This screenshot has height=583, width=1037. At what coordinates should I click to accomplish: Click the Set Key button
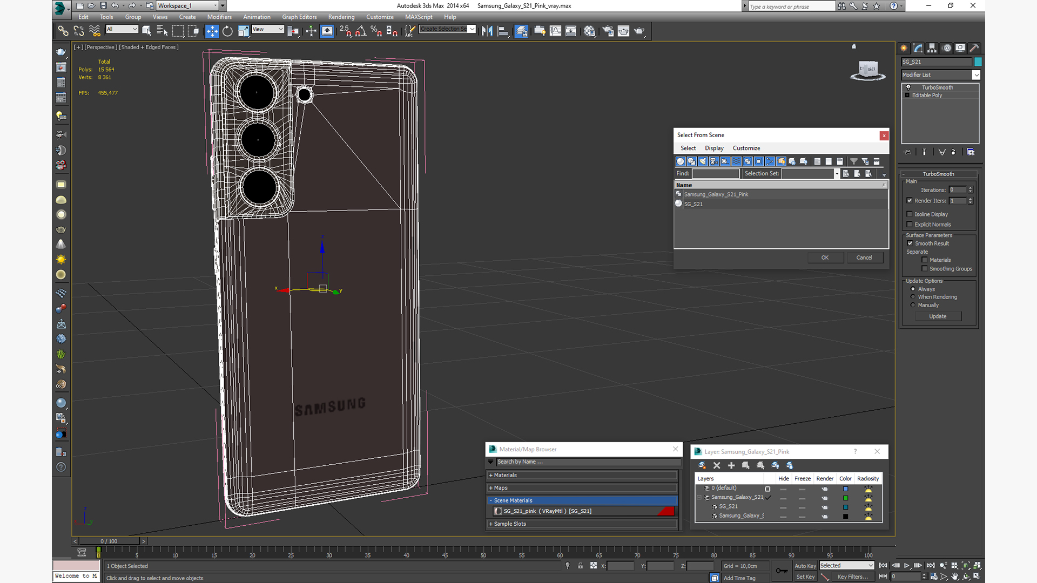(x=805, y=577)
